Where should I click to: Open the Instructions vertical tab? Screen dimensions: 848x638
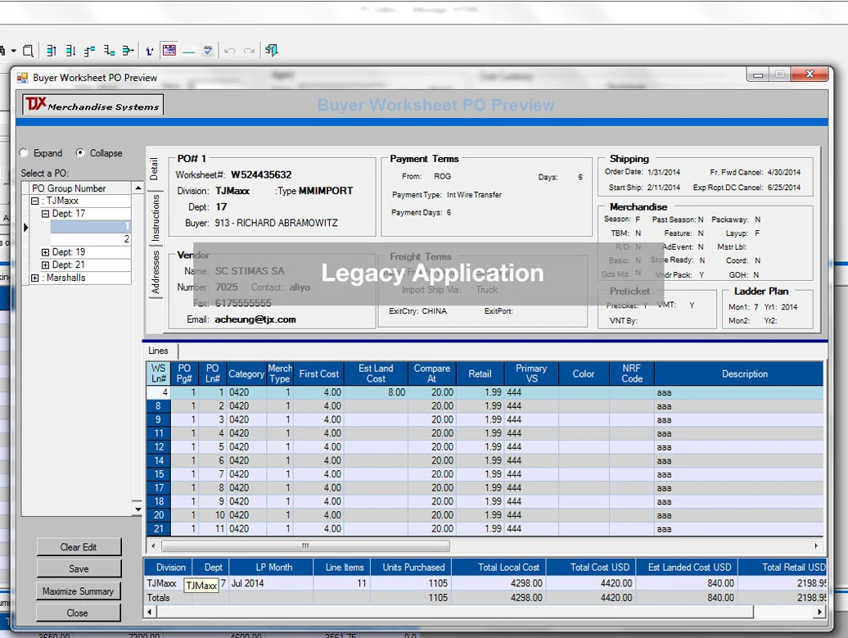click(x=156, y=218)
